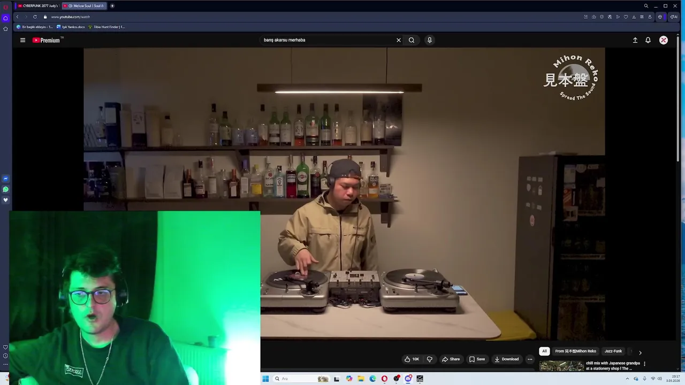The width and height of the screenshot is (685, 385).
Task: Open Opera home icon in sidebar
Action: [5, 18]
